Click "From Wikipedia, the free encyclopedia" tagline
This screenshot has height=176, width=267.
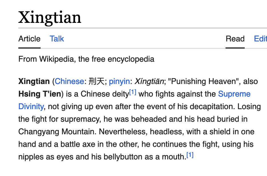click(86, 59)
